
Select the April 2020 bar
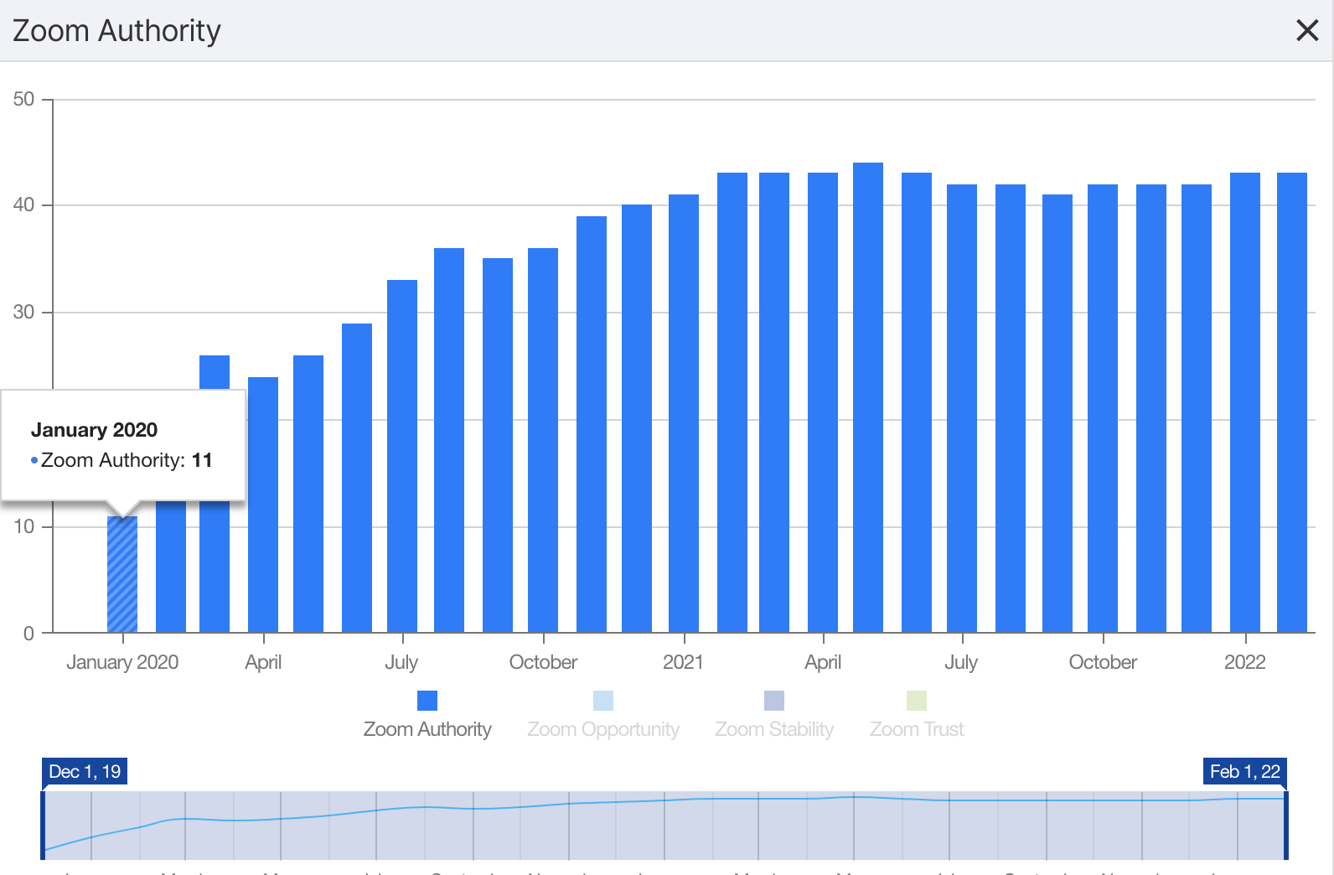point(263,505)
